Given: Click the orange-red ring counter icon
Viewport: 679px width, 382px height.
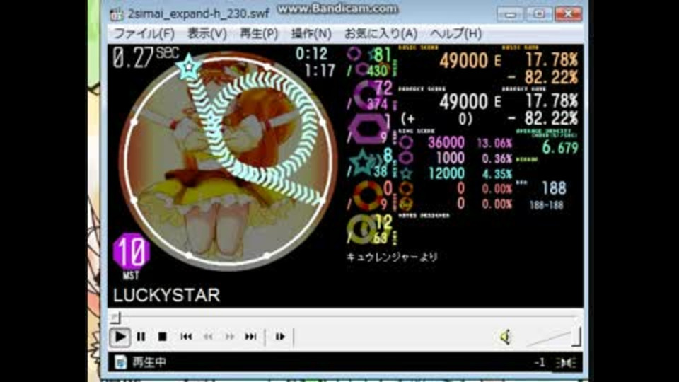Looking at the screenshot, I should point(368,196).
